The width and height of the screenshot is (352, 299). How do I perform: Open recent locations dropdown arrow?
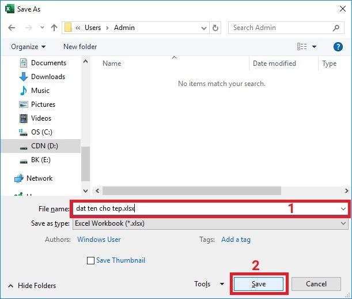point(42,28)
